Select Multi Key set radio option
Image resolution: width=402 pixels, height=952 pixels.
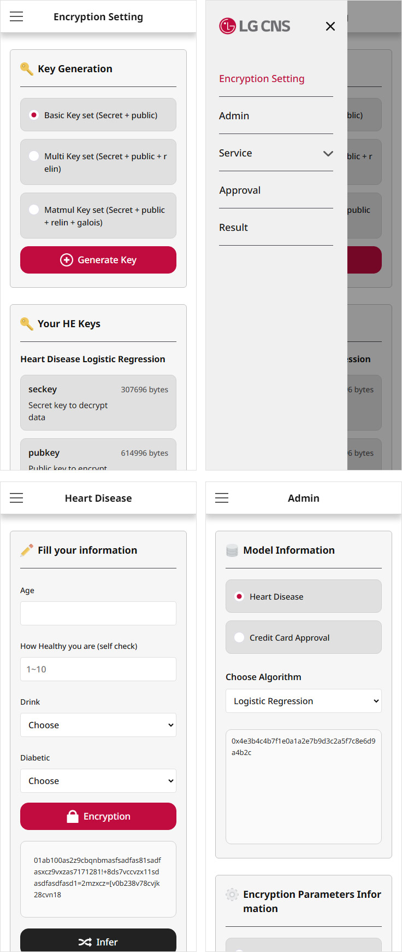coord(34,156)
